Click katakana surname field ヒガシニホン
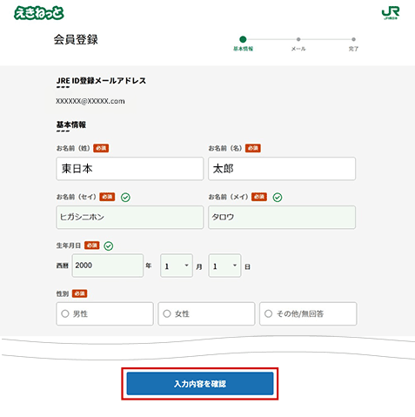Screen dimensions: 415x417 point(130,218)
